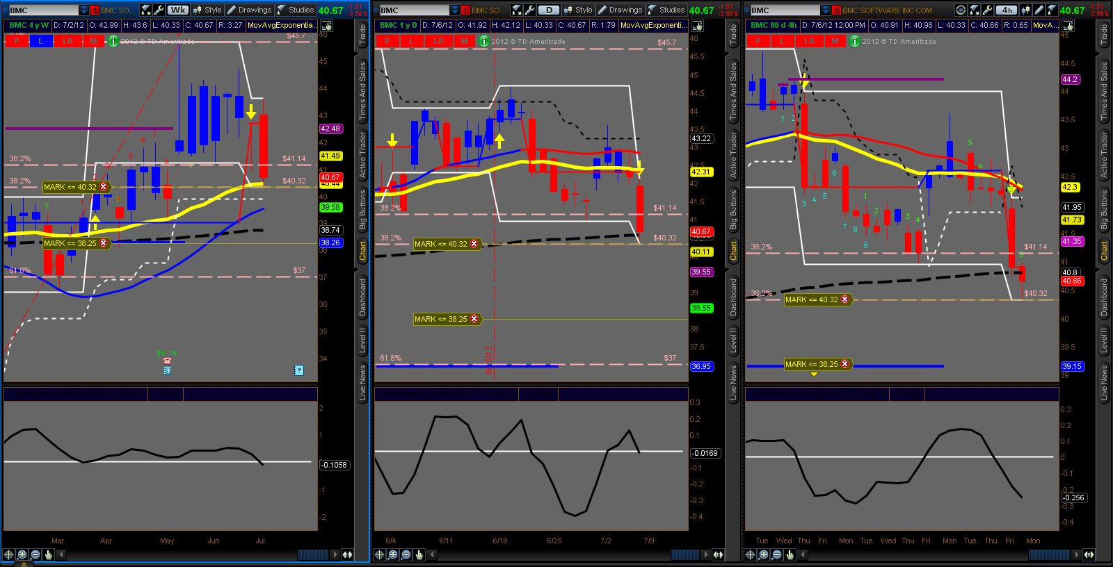Image resolution: width=1113 pixels, height=567 pixels.
Task: Open quick study beaker icon in weekly chart
Action: coord(145,10)
